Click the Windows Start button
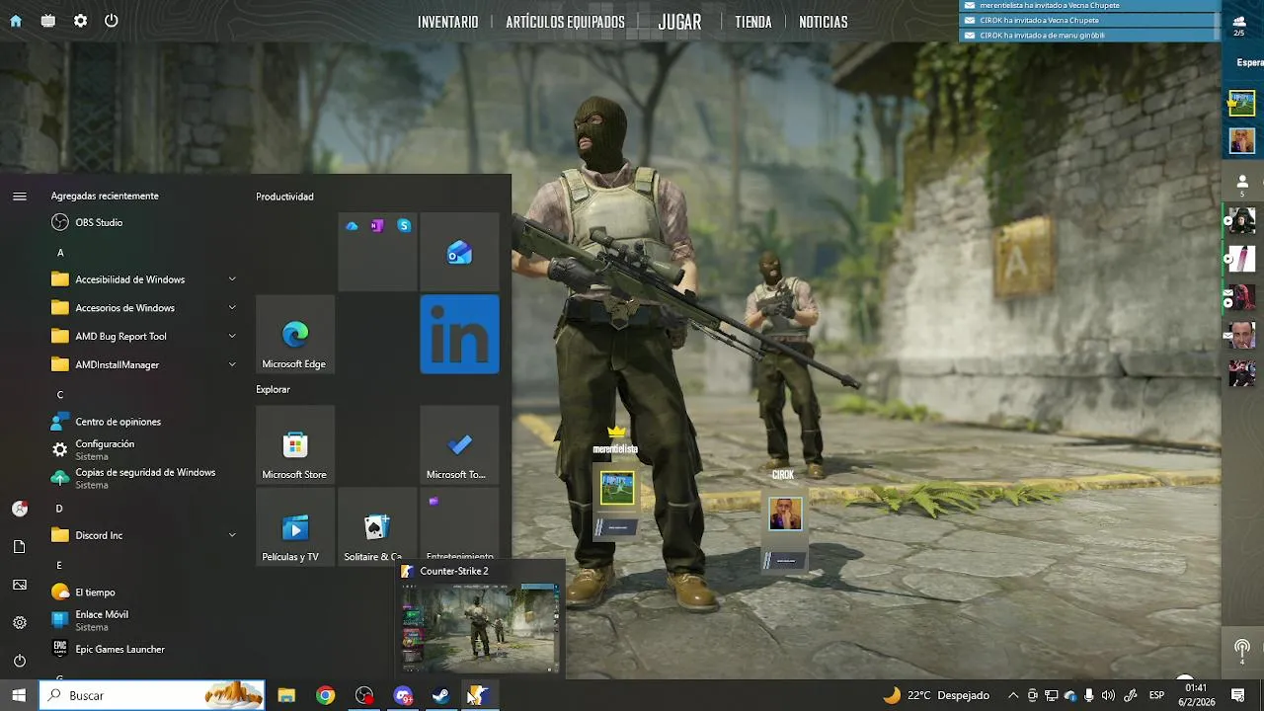Viewport: 1264px width, 711px height. click(x=19, y=695)
